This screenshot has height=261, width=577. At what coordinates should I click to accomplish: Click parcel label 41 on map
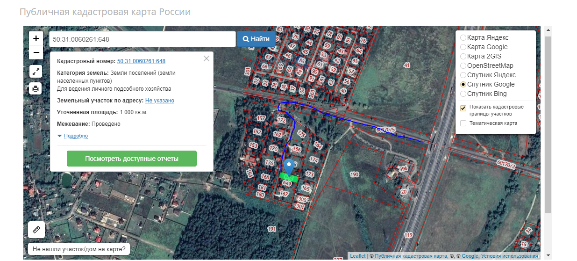(x=406, y=65)
